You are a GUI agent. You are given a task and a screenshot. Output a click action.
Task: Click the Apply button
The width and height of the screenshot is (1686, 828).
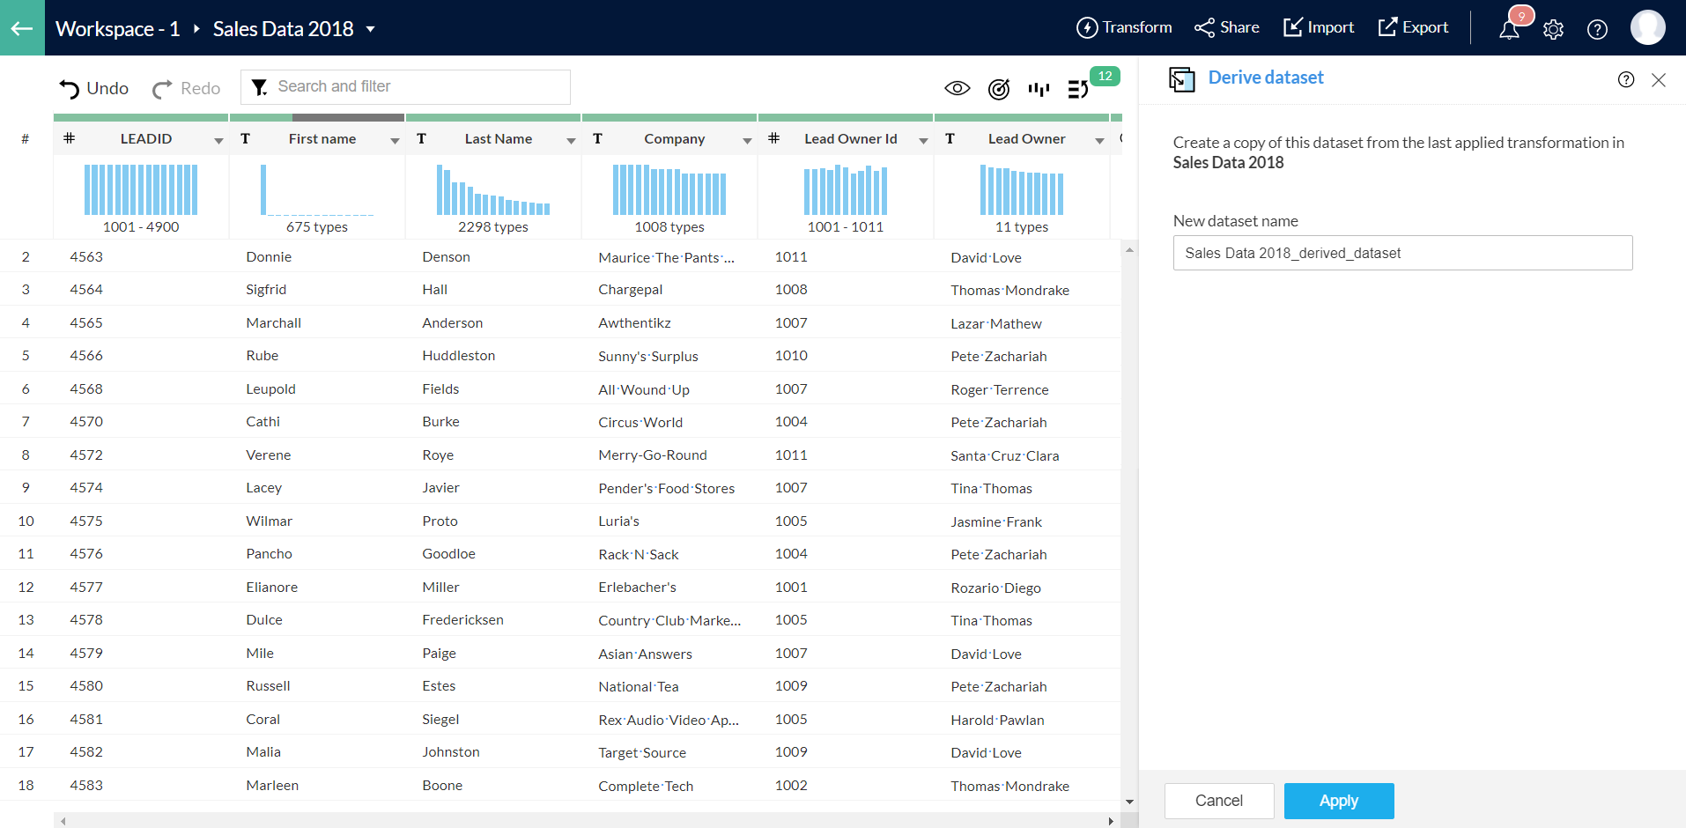pos(1338,801)
